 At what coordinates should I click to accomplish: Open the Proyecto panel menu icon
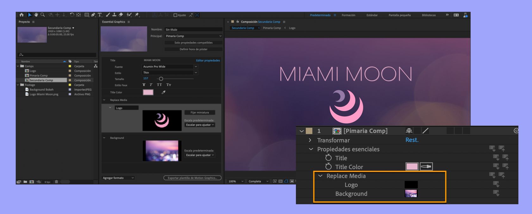[x=33, y=22]
